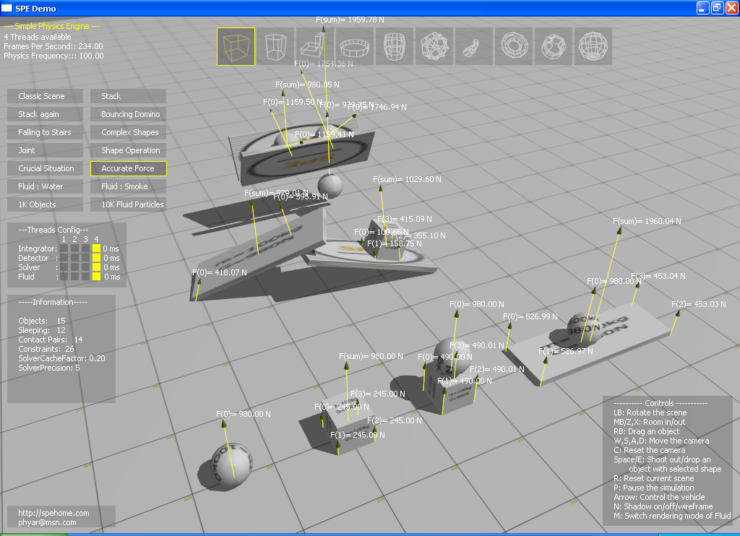Select the cube wireframe shape
This screenshot has width=740, height=536.
coord(236,47)
